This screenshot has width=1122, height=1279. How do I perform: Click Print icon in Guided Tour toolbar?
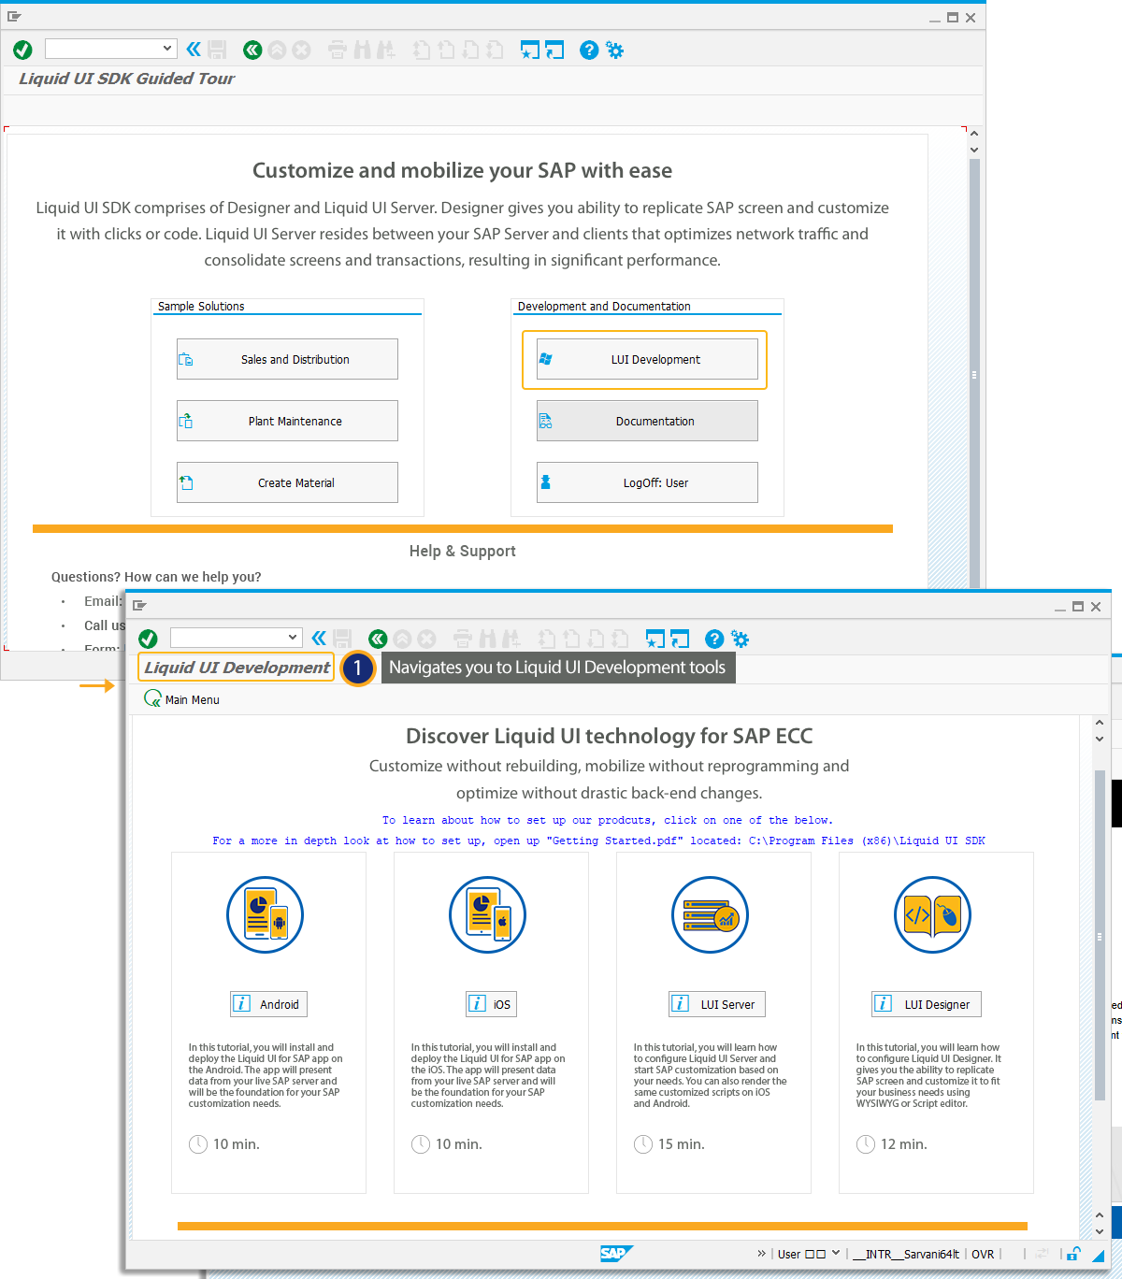tap(338, 50)
